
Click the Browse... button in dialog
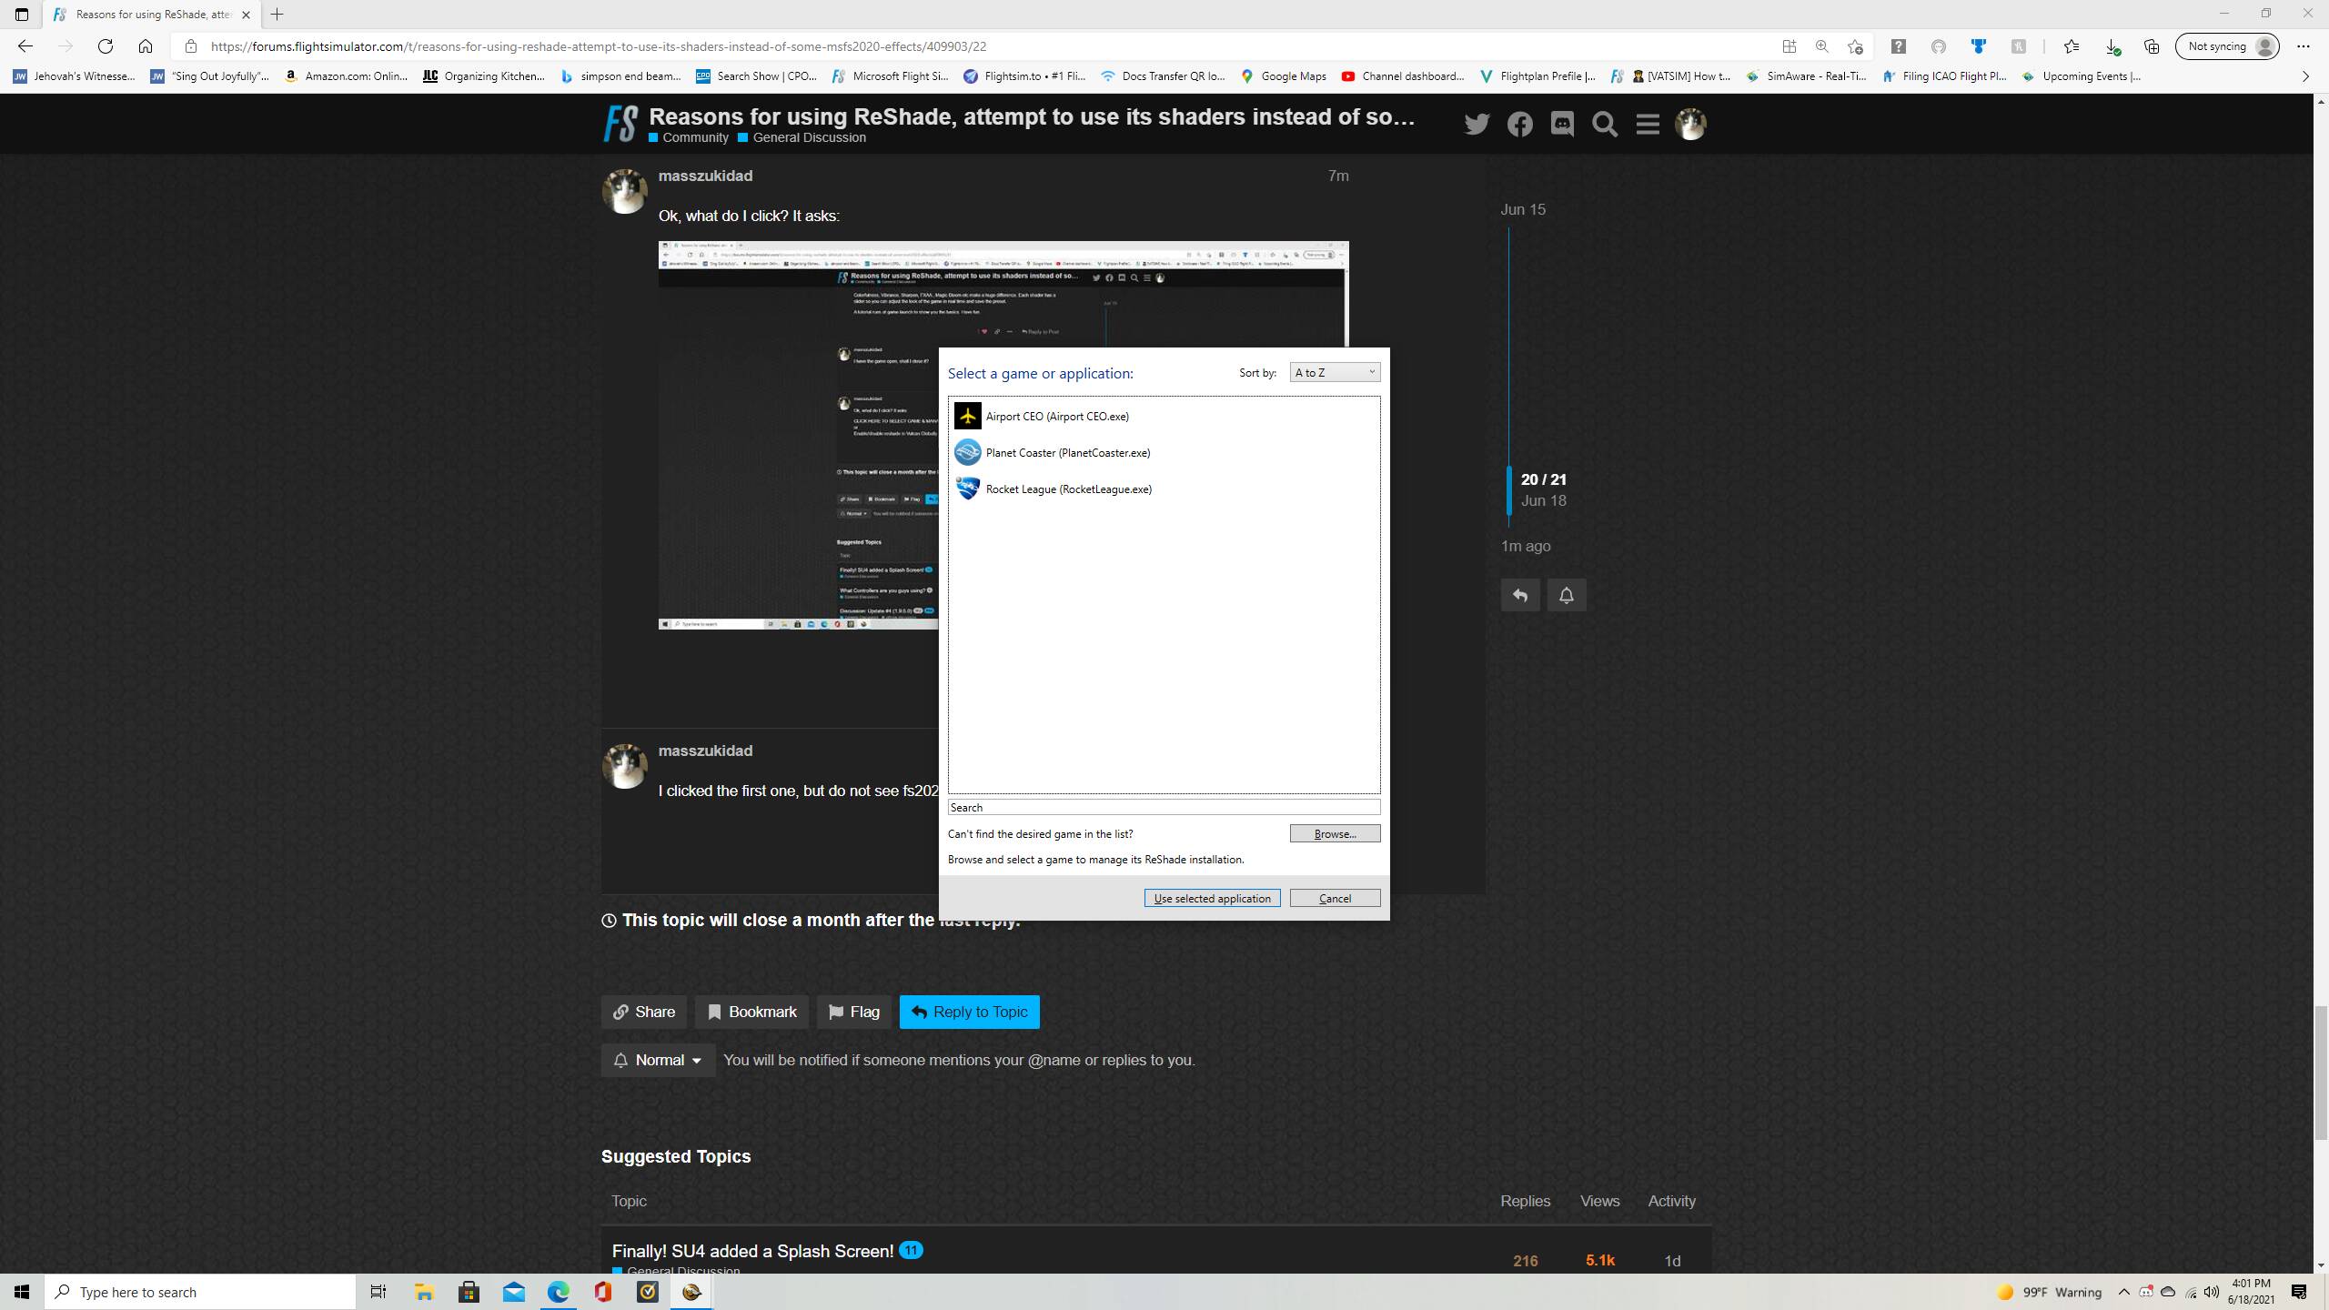pos(1334,833)
